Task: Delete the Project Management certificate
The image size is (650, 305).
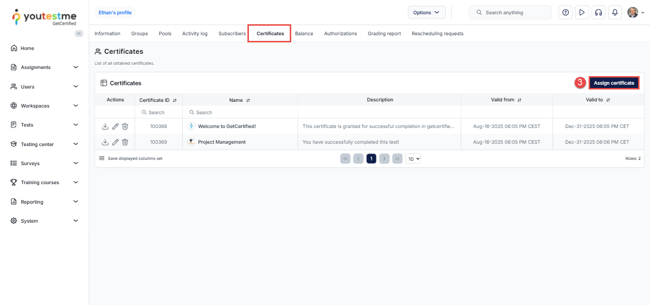Action: pos(125,142)
